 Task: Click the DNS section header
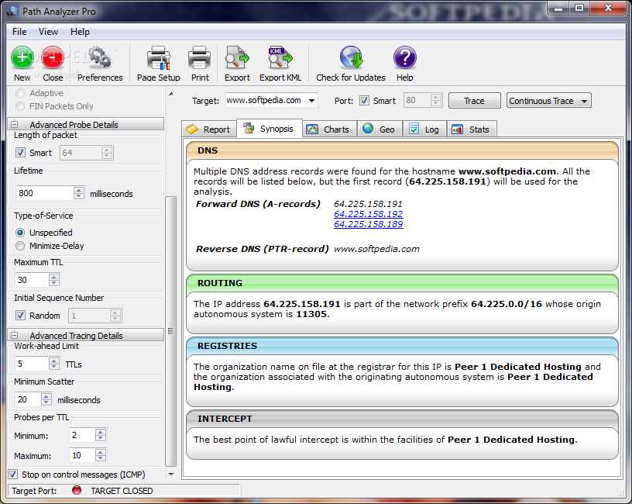[402, 150]
